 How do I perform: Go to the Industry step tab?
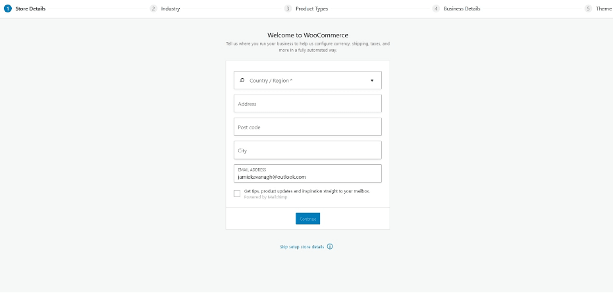tap(171, 9)
